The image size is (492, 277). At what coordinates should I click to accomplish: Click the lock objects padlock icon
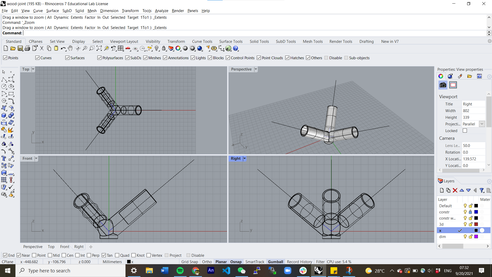[x=164, y=48]
